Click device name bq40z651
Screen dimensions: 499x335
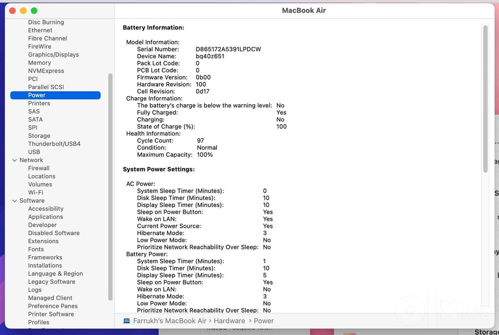210,56
